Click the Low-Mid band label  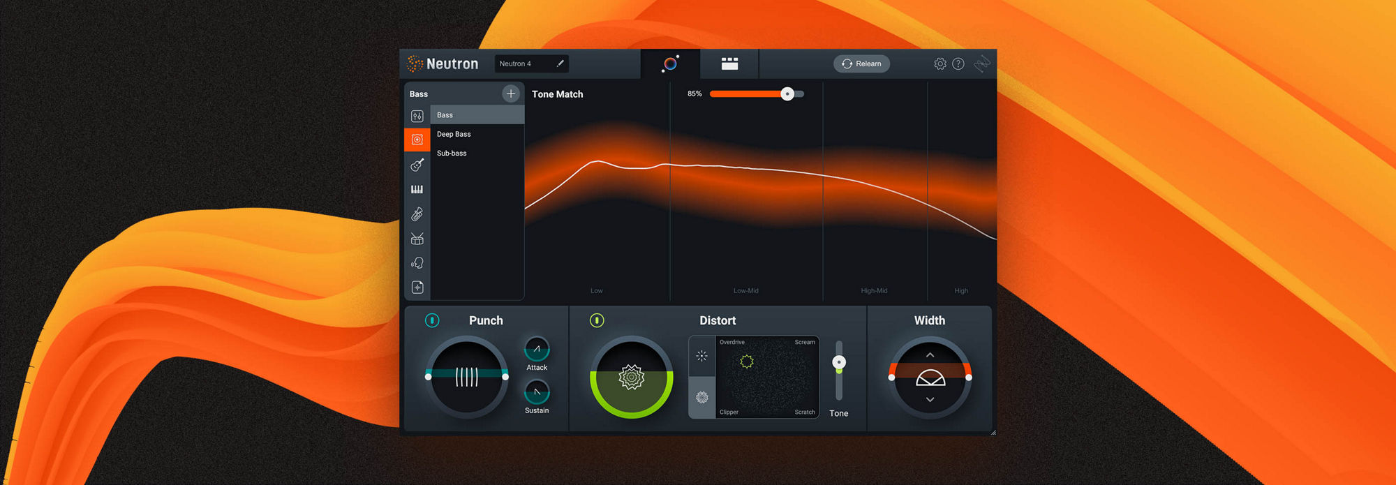click(746, 290)
